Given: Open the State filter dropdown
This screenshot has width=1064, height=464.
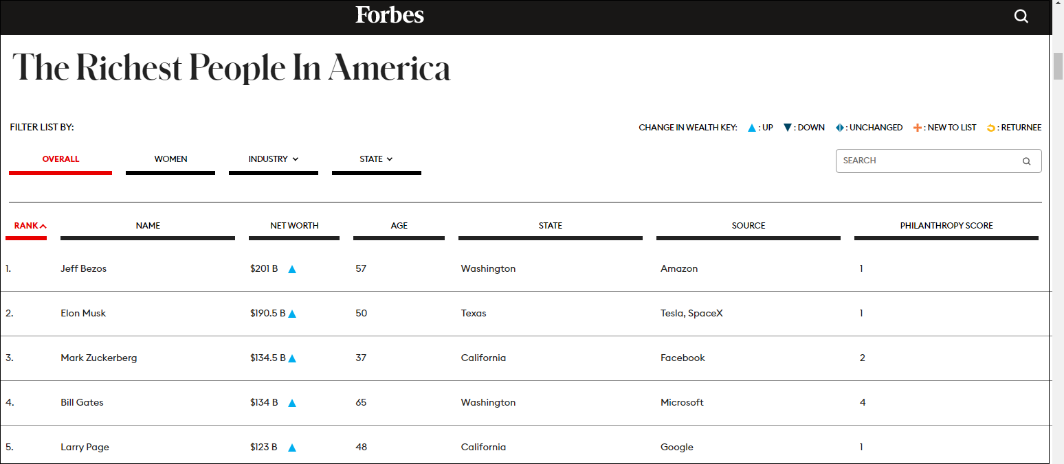Looking at the screenshot, I should coord(376,159).
